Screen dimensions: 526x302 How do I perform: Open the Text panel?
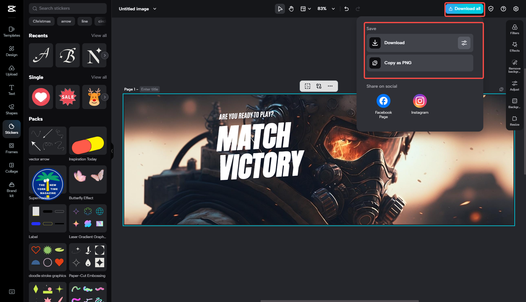coord(12,90)
